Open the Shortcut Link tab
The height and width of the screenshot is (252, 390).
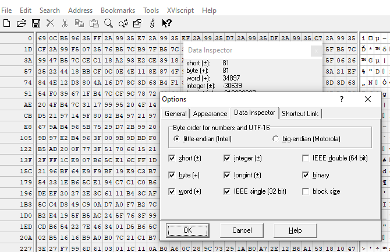click(300, 114)
